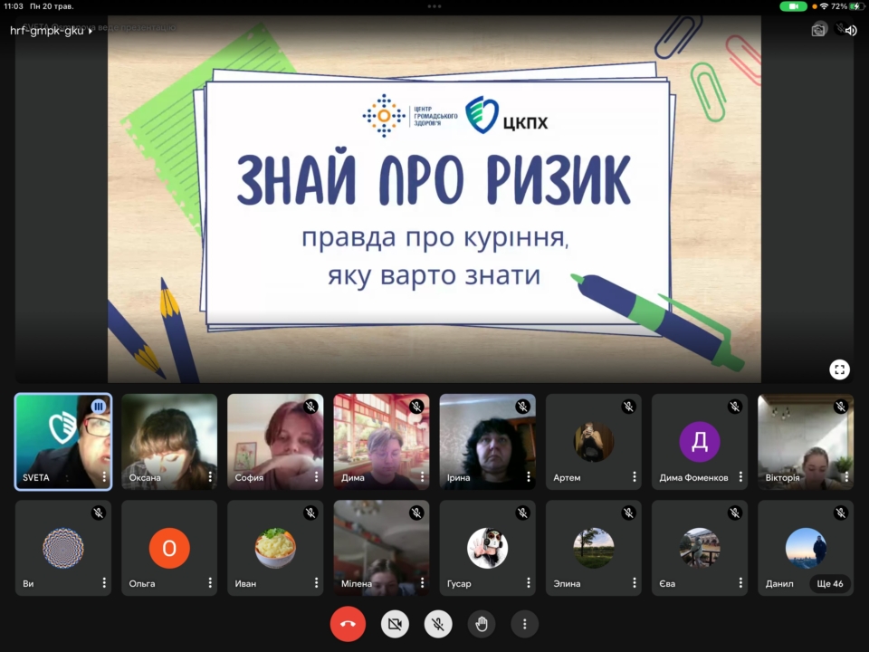This screenshot has width=869, height=652.
Task: Toggle the camera on
Action: coord(395,624)
